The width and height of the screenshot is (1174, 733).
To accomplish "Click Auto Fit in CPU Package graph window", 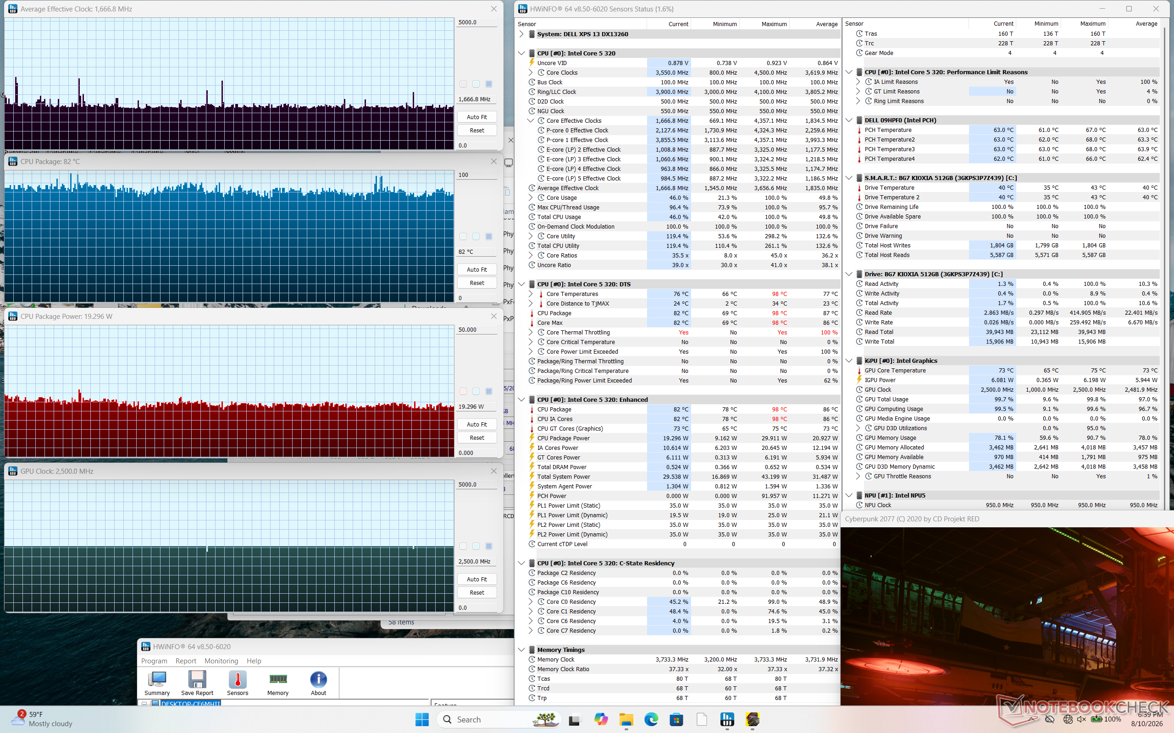I will click(x=477, y=269).
